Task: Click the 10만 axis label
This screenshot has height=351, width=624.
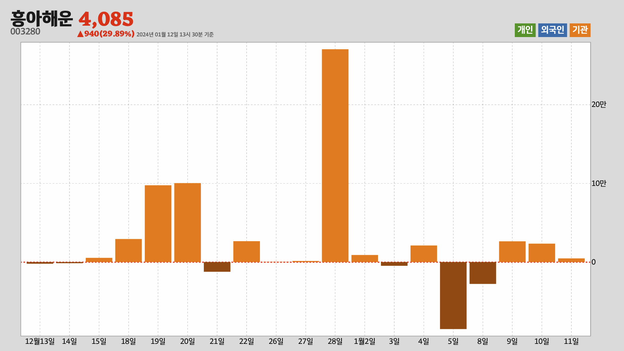Action: 599,184
